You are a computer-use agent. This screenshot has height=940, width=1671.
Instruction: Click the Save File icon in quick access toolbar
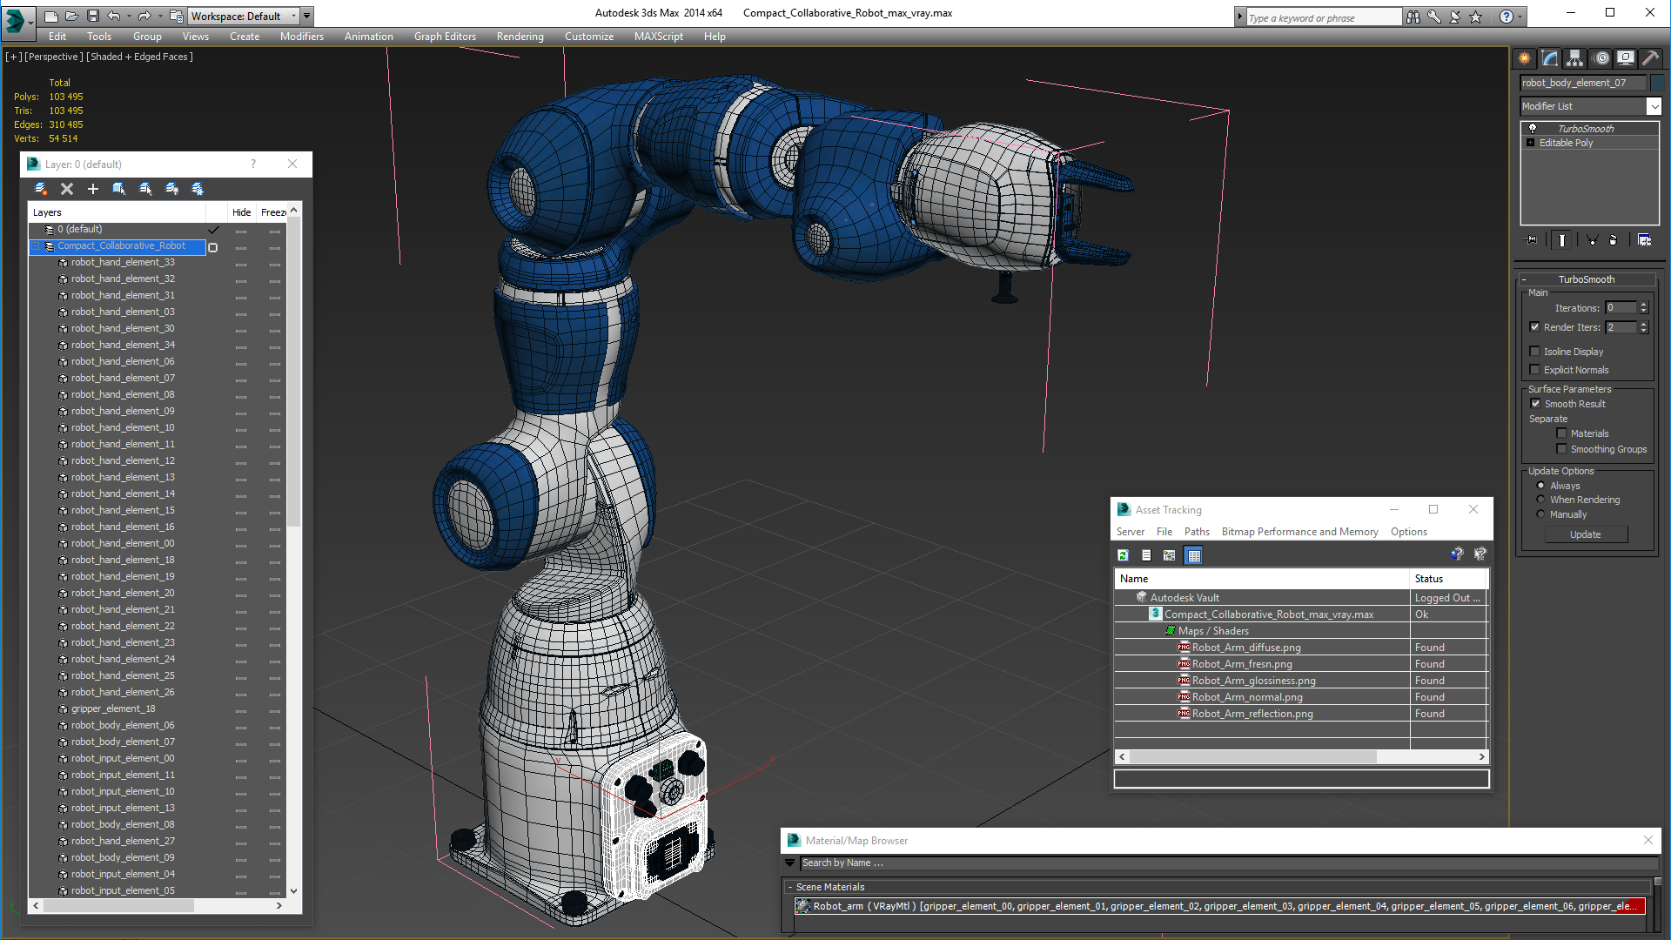point(93,16)
